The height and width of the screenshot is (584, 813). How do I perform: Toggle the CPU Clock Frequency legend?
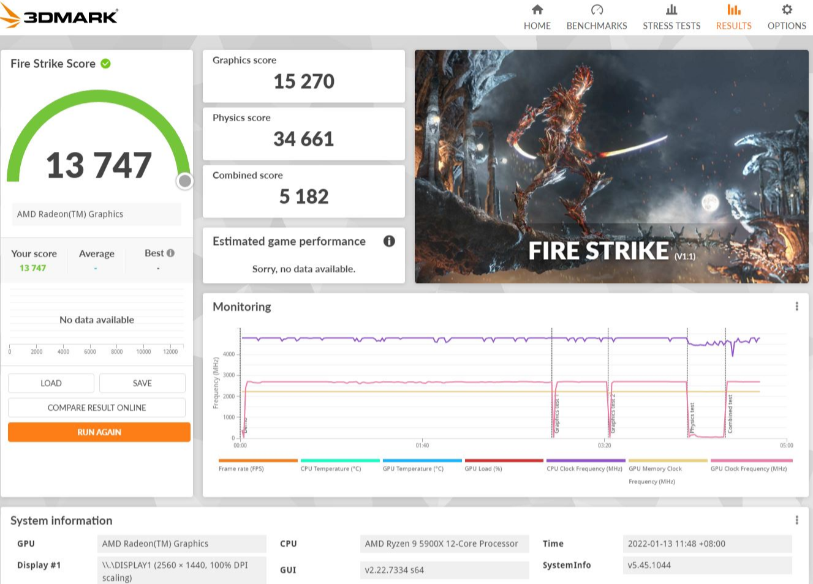586,465
